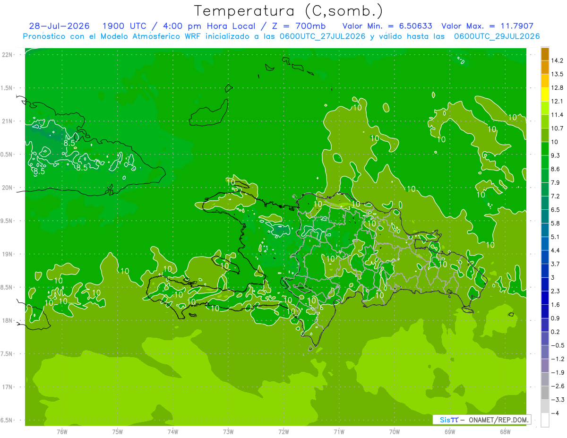Click the 12.8 value on color legend
The height and width of the screenshot is (438, 567).
(558, 88)
